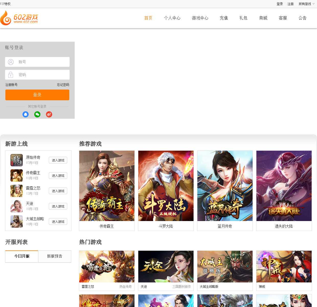Click 进入游戏 for 雷霆之怒
The image size is (317, 307).
coord(58,191)
